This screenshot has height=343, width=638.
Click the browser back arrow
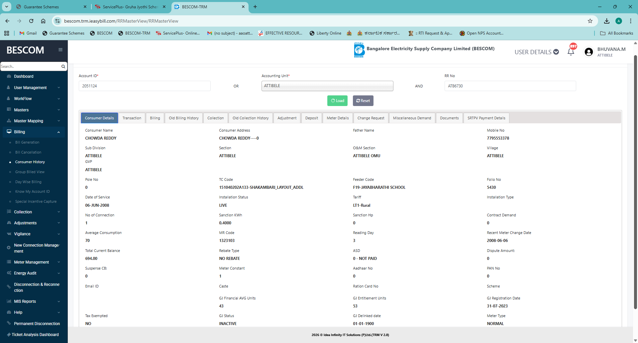pos(7,21)
